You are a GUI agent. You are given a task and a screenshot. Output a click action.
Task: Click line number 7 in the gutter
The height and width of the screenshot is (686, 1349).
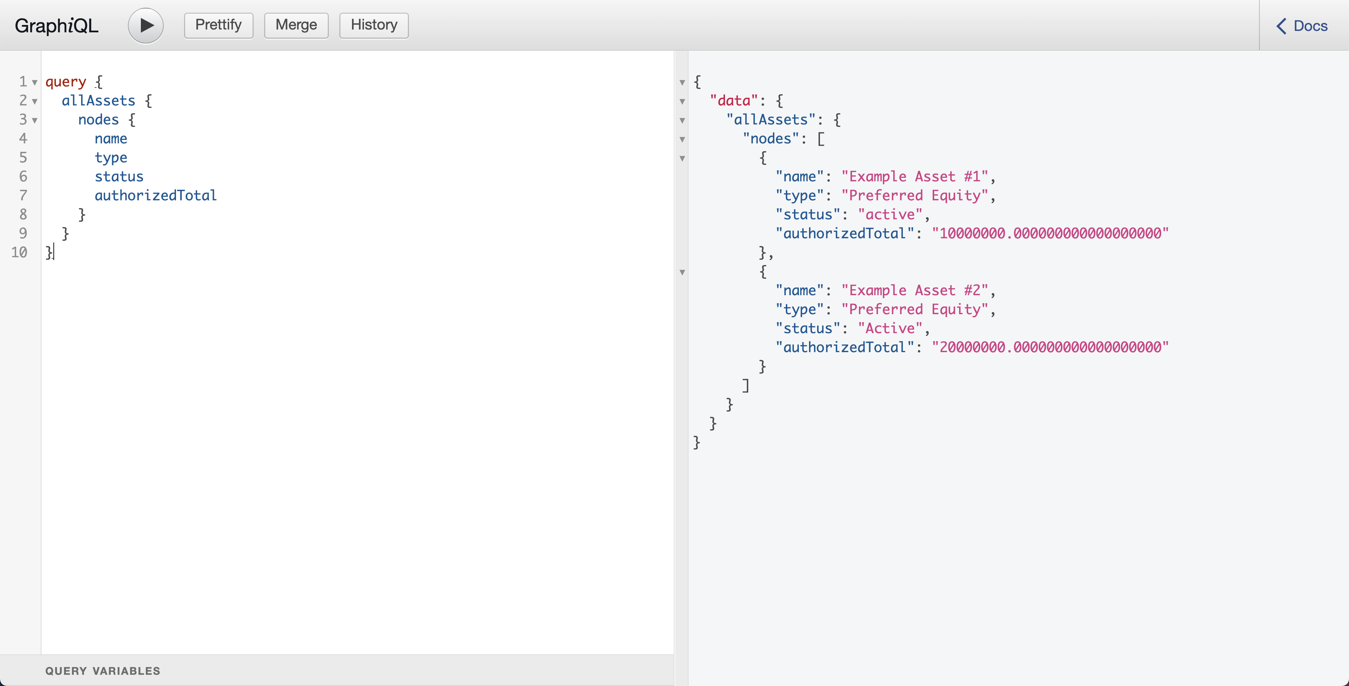tap(23, 195)
